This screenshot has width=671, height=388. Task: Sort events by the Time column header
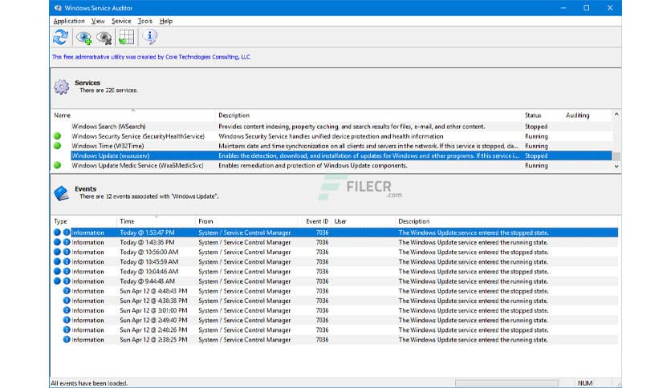(x=156, y=221)
